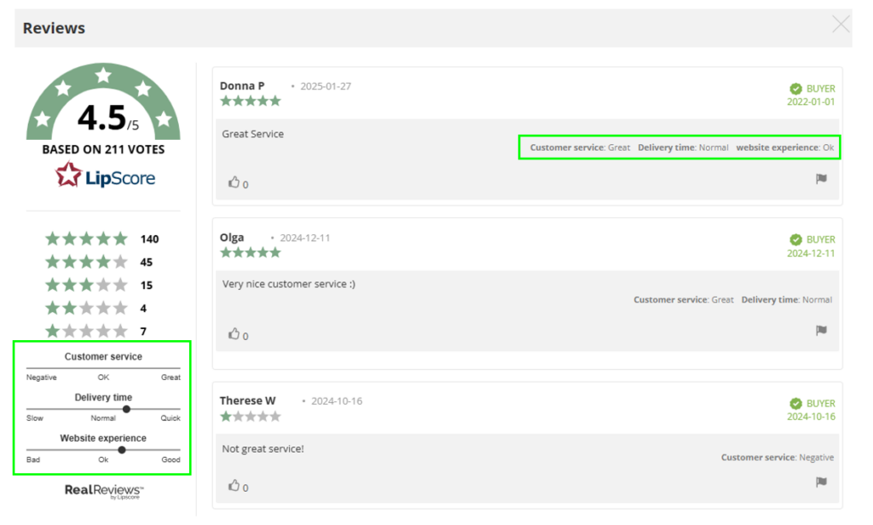Show only two-star reviews
Image resolution: width=873 pixels, height=525 pixels.
coord(101,309)
